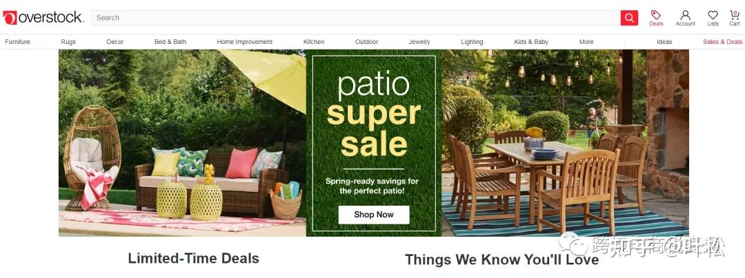Open Lighting in navigation bar
The height and width of the screenshot is (278, 745).
click(472, 42)
